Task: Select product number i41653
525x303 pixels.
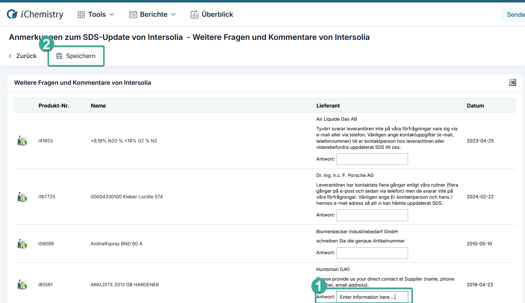Action: 46,141
